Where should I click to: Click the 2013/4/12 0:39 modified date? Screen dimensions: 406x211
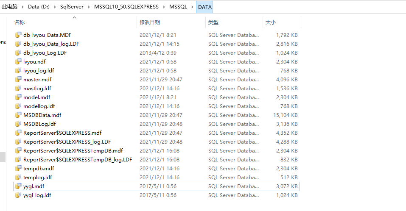pyautogui.click(x=158, y=53)
